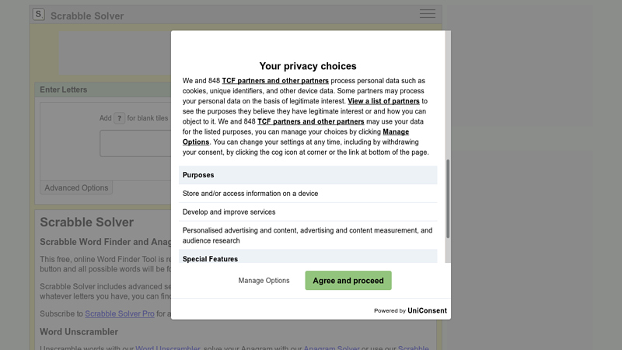Expand Personalised advertising and content purpose
The image size is (622, 350).
308,236
